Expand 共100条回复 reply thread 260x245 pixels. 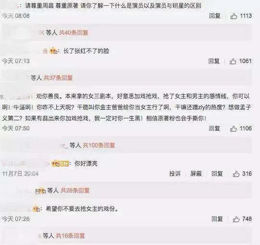[x=99, y=145]
